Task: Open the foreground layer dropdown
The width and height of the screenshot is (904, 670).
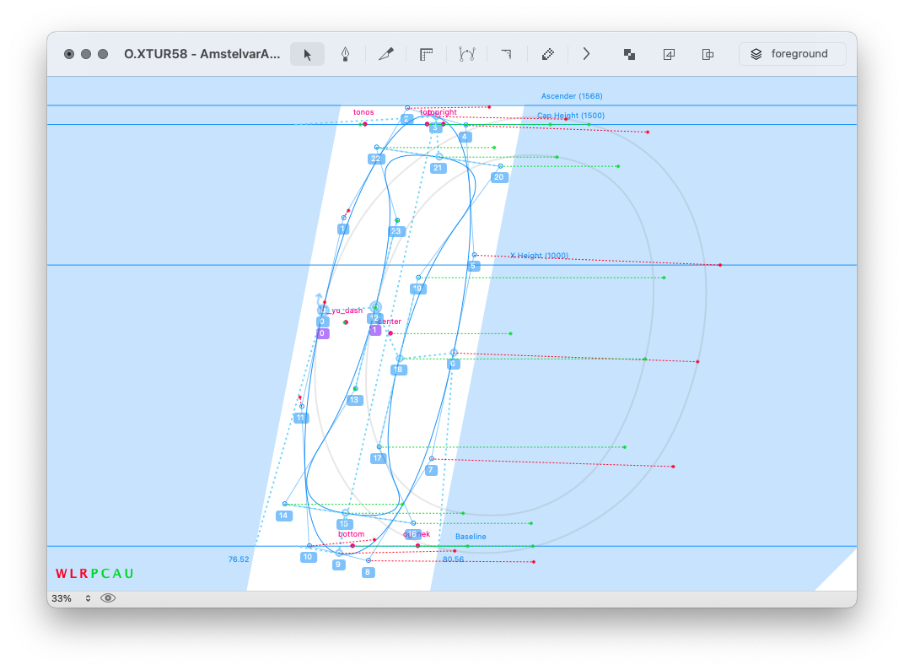Action: point(792,54)
